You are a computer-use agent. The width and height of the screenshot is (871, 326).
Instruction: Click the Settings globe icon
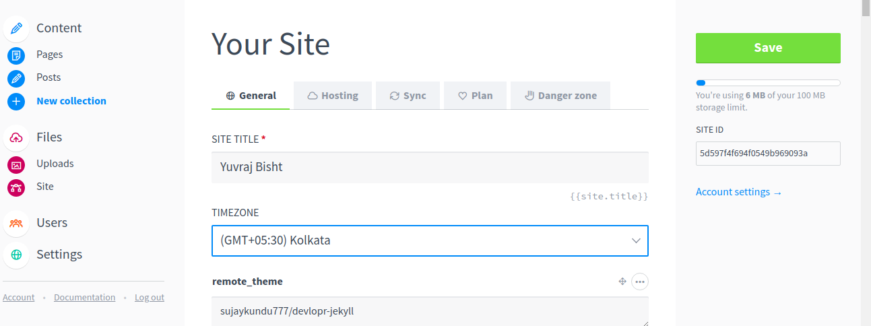[x=16, y=255]
